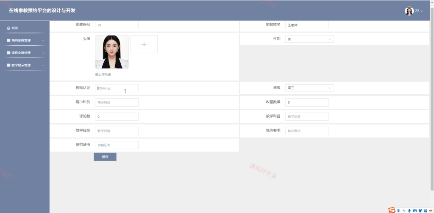Click the microphone voice input icon
Viewport: 434px width, 213px height.
409,211
